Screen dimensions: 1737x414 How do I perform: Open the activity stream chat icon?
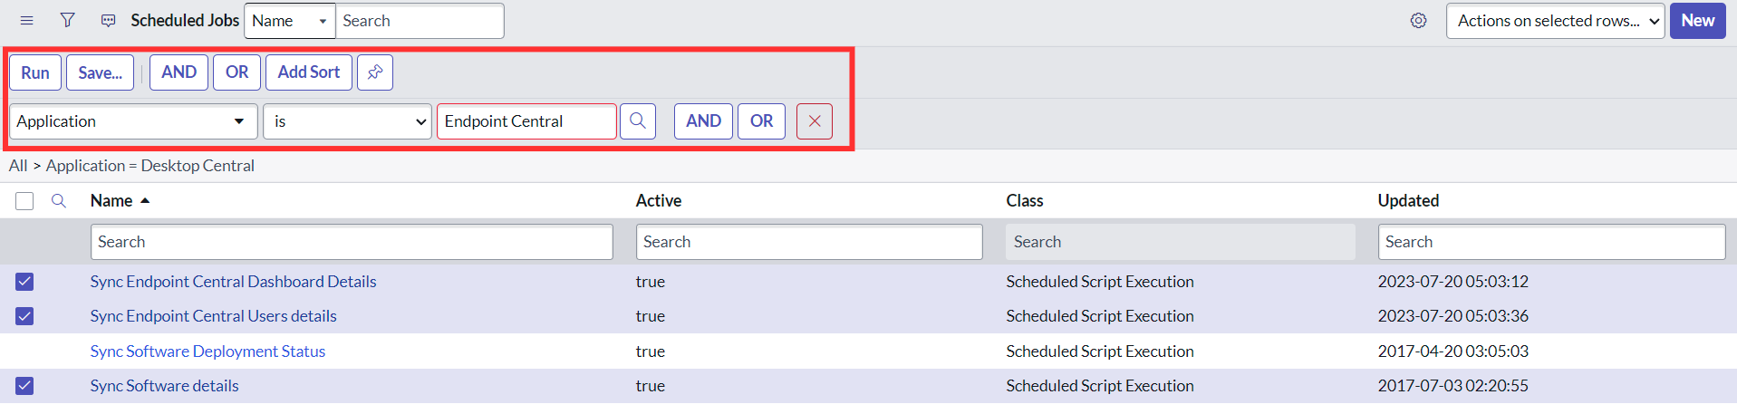[109, 21]
